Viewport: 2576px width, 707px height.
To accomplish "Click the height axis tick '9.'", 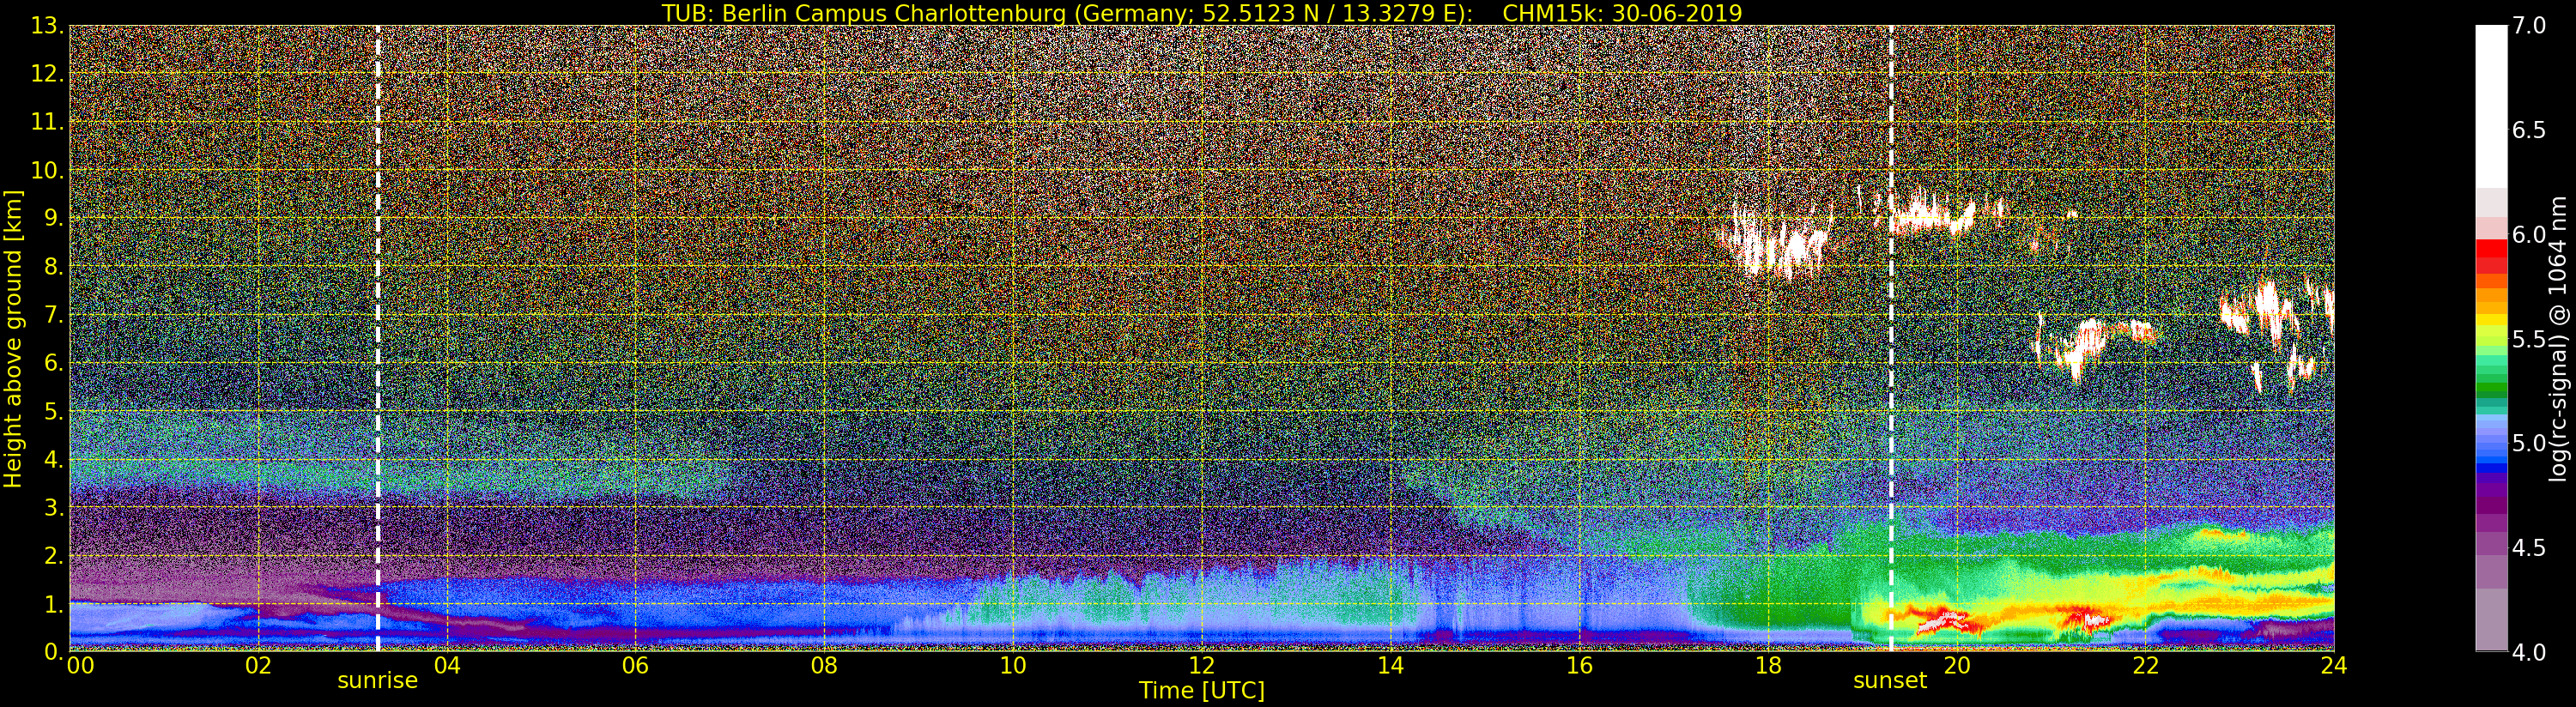I will (53, 218).
